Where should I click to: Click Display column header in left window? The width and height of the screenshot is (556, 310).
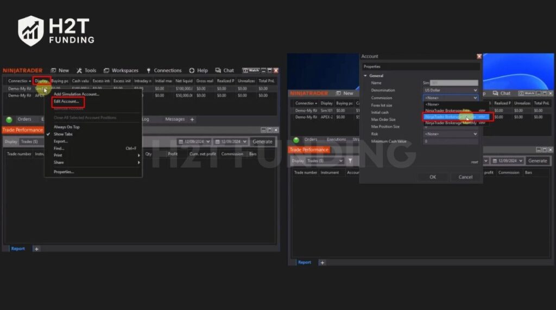[41, 81]
